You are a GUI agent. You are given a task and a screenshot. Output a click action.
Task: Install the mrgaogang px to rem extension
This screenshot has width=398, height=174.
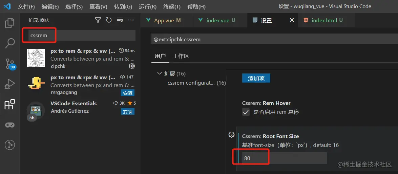pyautogui.click(x=128, y=93)
